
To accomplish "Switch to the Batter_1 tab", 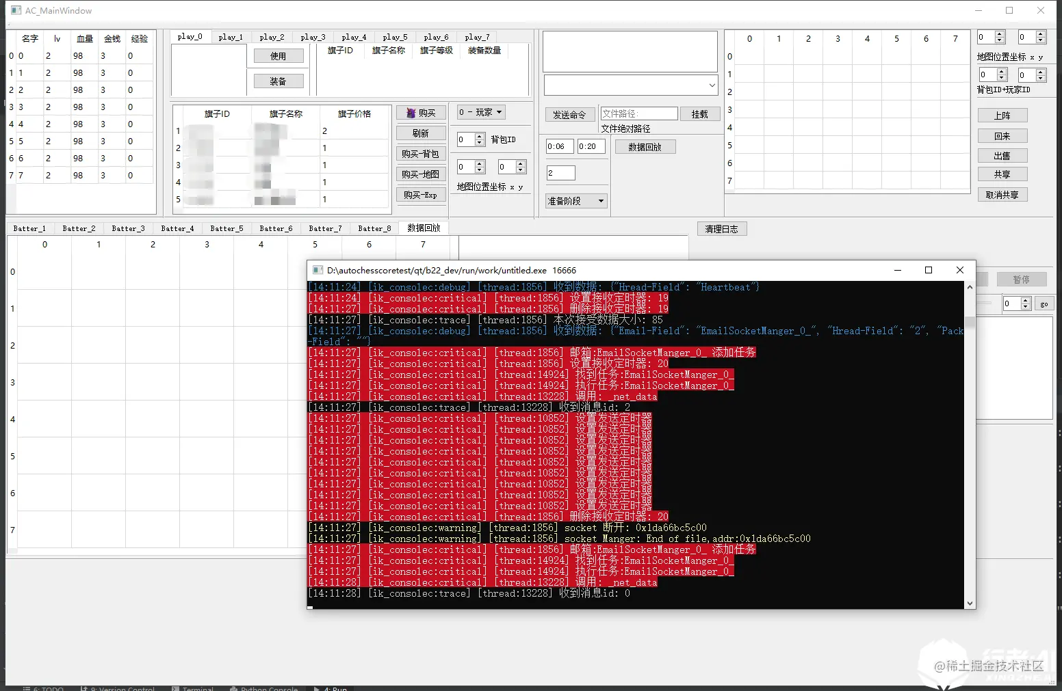I will (x=29, y=228).
